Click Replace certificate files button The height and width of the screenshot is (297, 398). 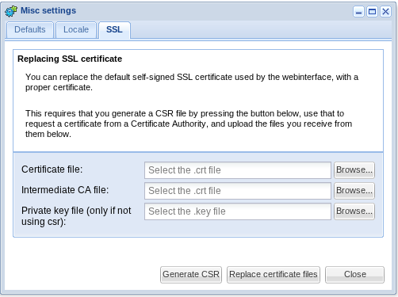point(274,275)
